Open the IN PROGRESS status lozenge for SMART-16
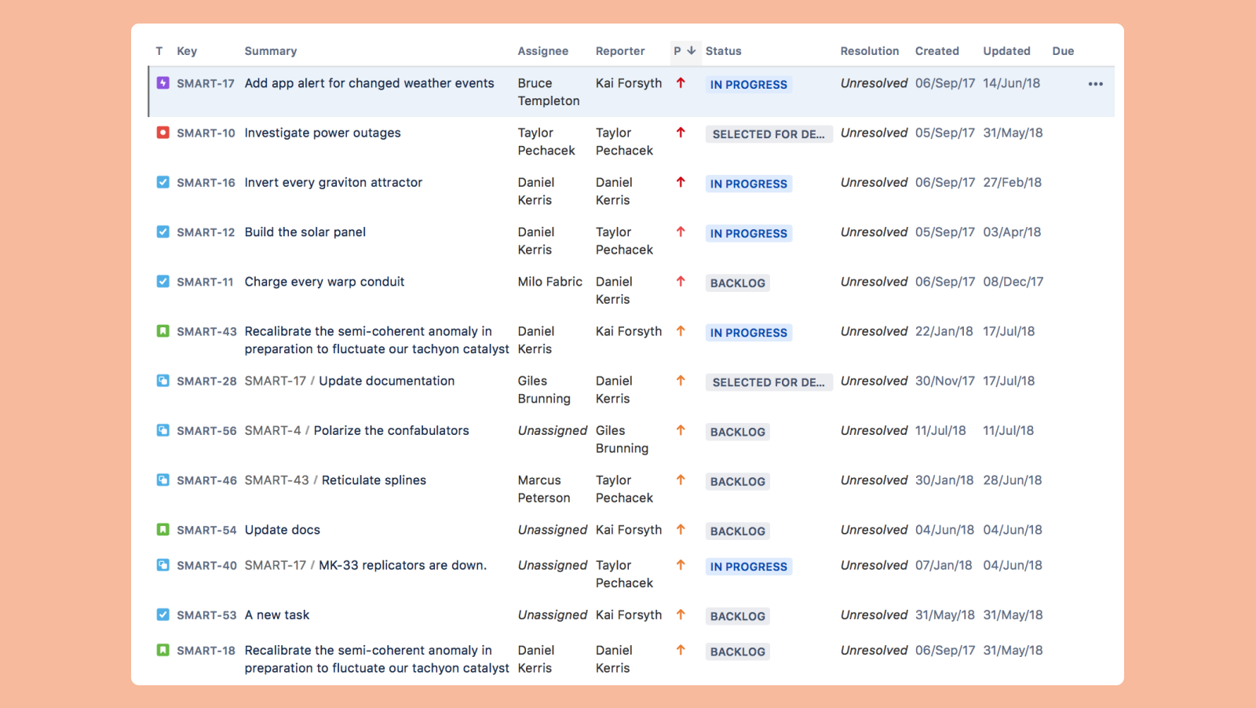The height and width of the screenshot is (708, 1256). 747,183
